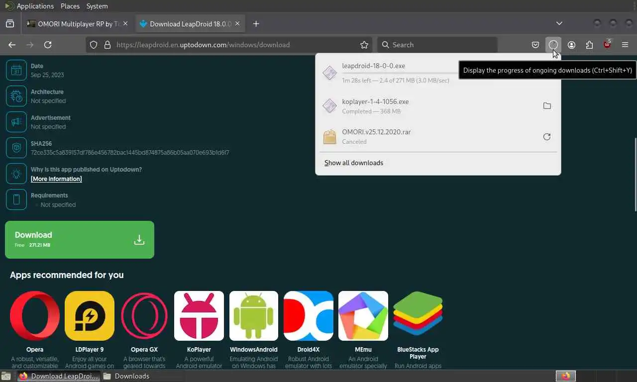Image resolution: width=637 pixels, height=382 pixels.
Task: Click the leapdroid download progress bar
Action: click(x=400, y=73)
